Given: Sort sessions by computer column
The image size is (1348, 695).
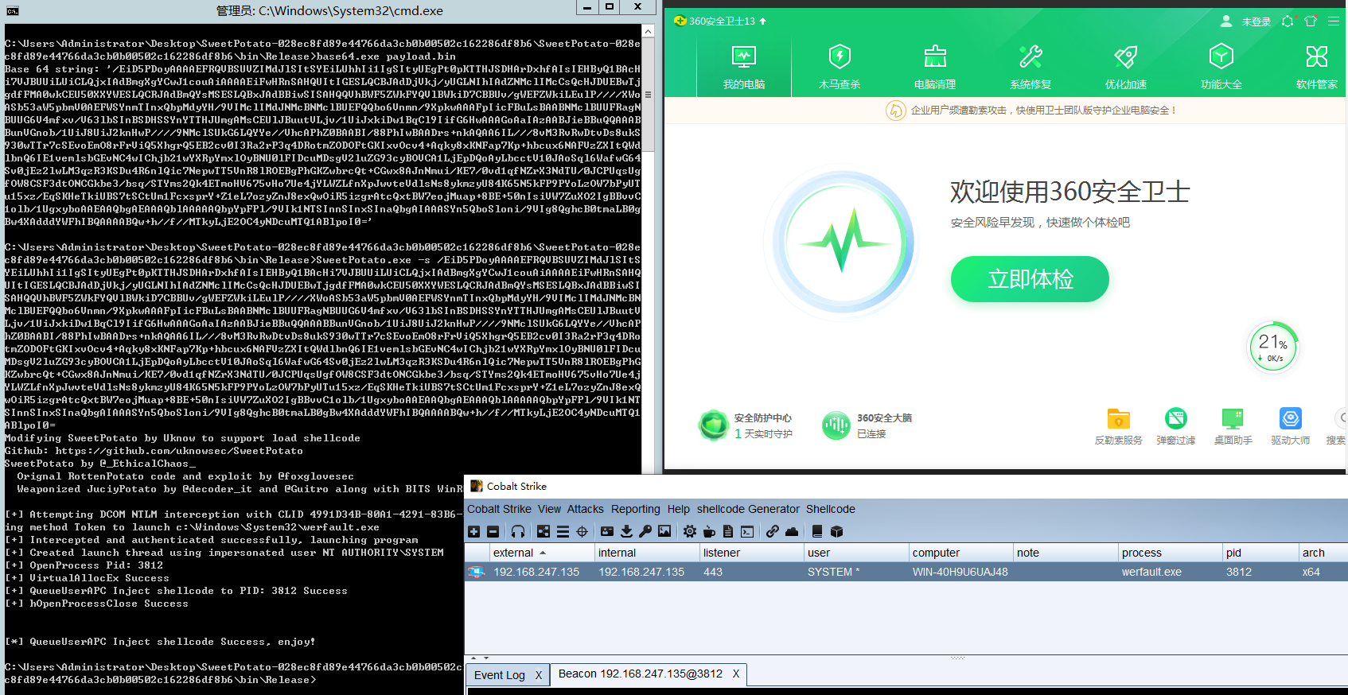Looking at the screenshot, I should coord(961,553).
